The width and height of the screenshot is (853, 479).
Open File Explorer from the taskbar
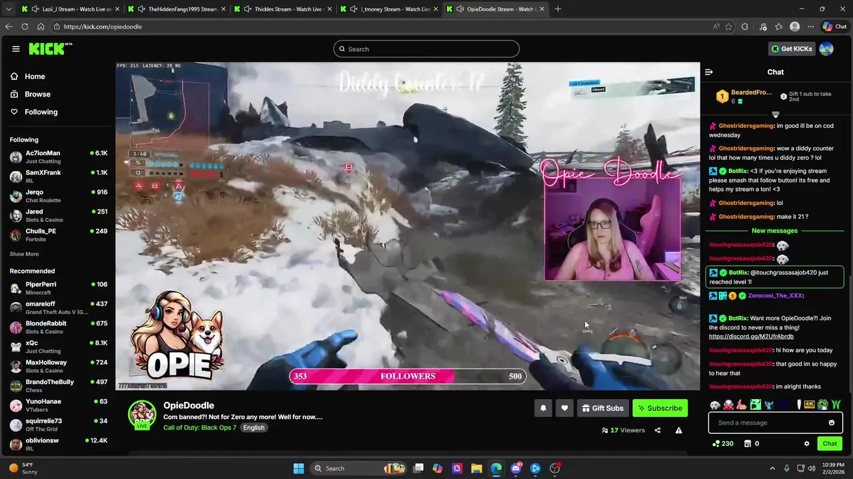pos(476,468)
